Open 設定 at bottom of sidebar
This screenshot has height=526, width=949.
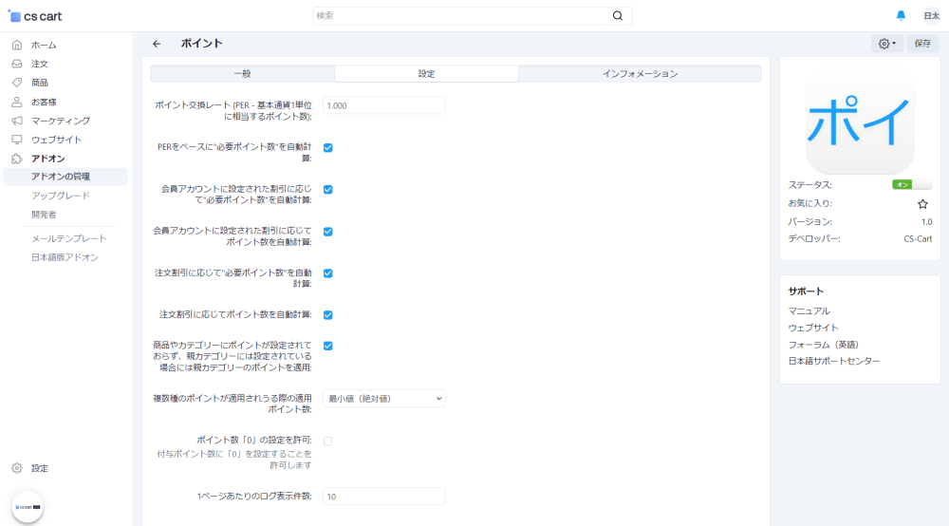click(x=39, y=468)
